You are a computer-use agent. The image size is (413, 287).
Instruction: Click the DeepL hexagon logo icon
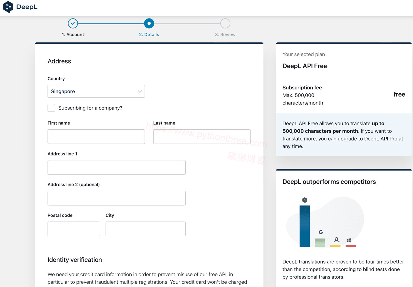point(8,7)
